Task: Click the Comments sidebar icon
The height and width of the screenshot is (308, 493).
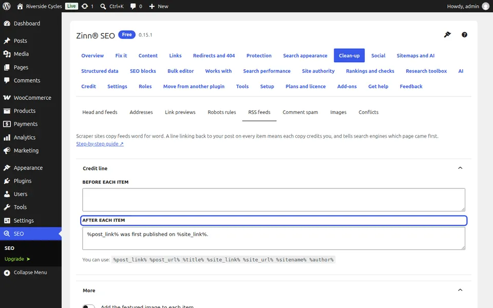Action: click(7, 81)
